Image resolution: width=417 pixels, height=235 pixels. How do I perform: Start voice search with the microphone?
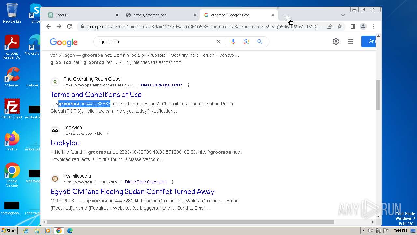(x=233, y=42)
